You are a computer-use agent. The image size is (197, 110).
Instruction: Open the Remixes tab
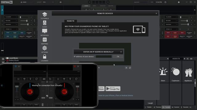tap(157, 107)
